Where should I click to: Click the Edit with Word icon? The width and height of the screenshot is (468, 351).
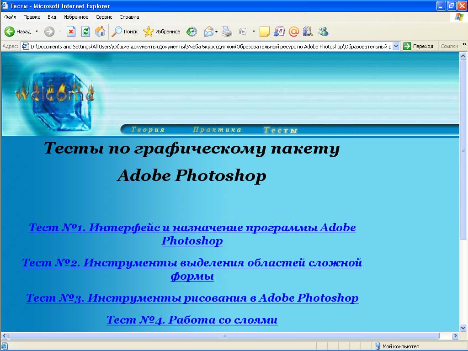[243, 32]
